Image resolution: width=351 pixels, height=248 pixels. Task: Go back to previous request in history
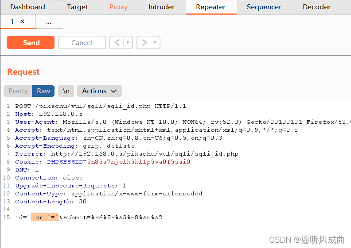point(117,42)
